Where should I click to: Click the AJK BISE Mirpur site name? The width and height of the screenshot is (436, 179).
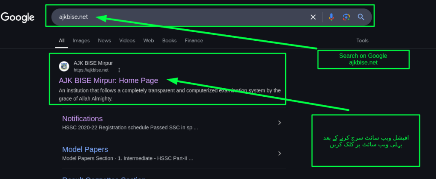[x=93, y=63]
